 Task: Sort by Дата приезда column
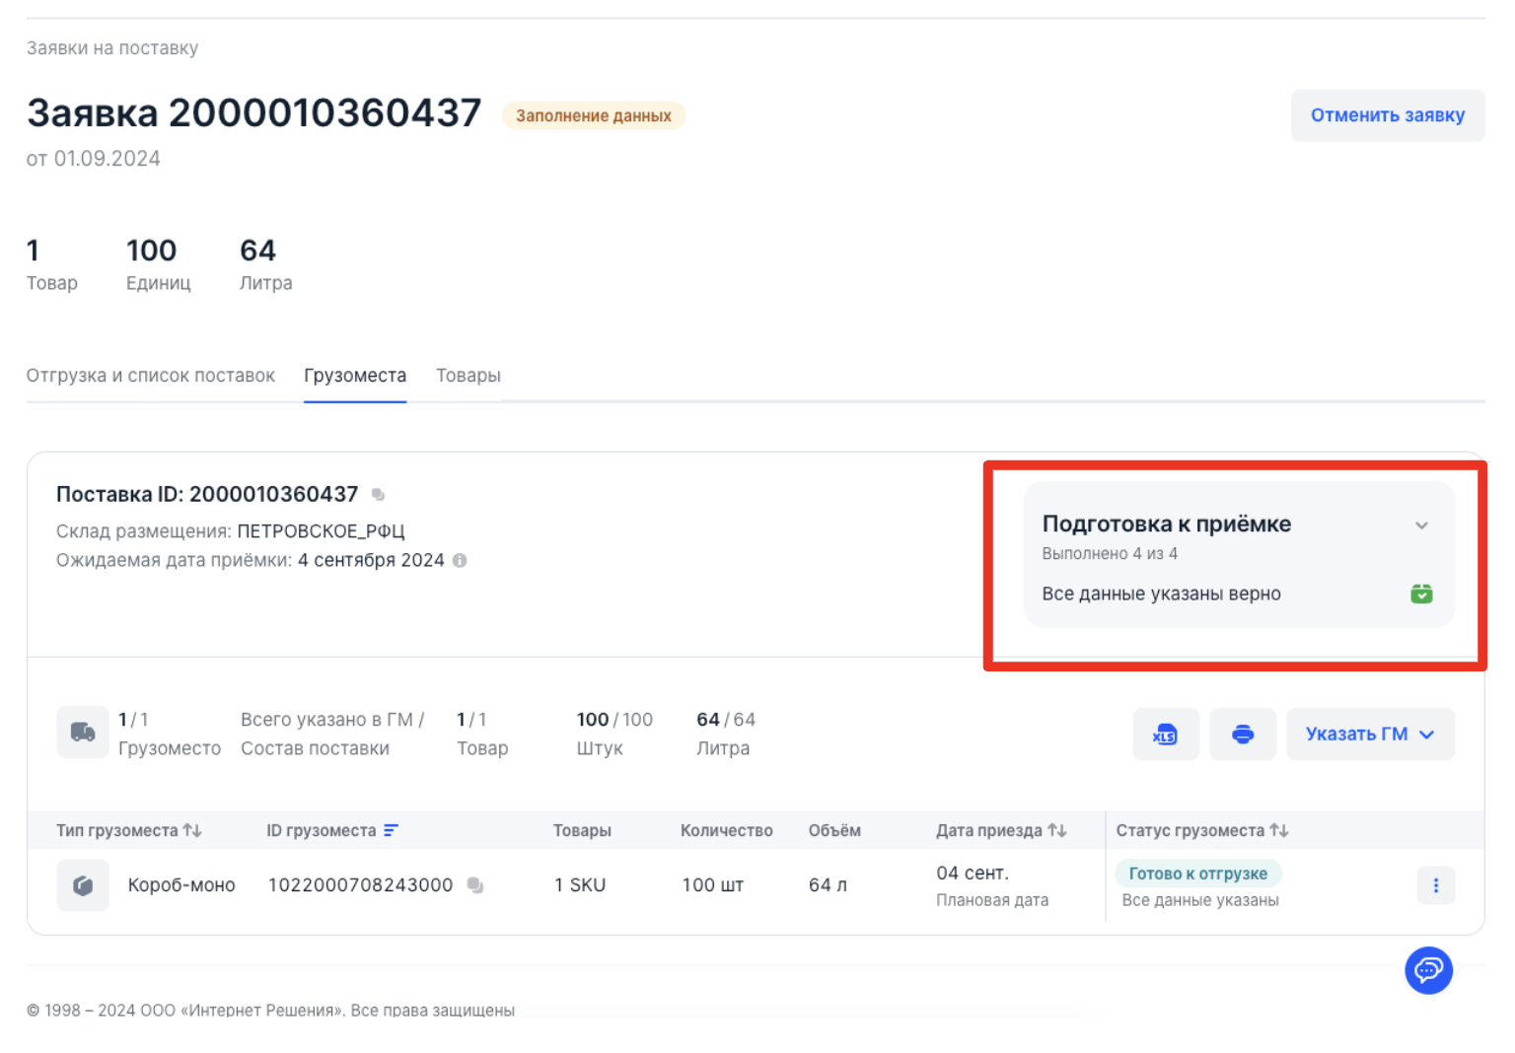tap(1057, 830)
